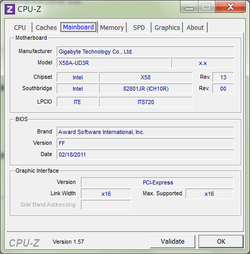250x254 pixels.
Task: Click the Southbridge Rev. value 00
Action: pos(223,89)
